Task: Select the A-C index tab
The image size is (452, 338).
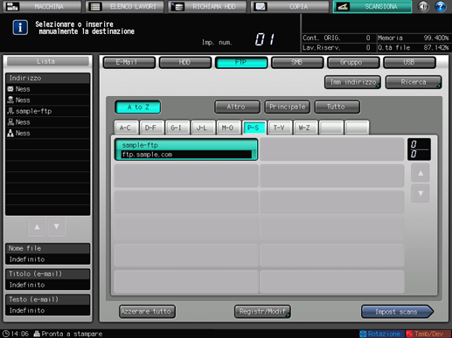Action: pyautogui.click(x=127, y=128)
